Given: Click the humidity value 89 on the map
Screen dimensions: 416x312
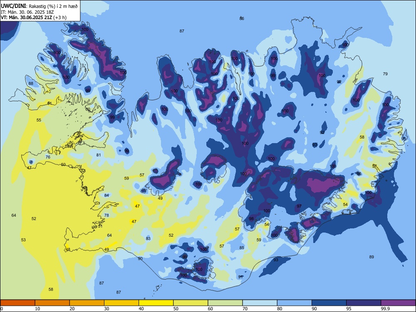Looking at the screenshot, I should click(x=371, y=257).
